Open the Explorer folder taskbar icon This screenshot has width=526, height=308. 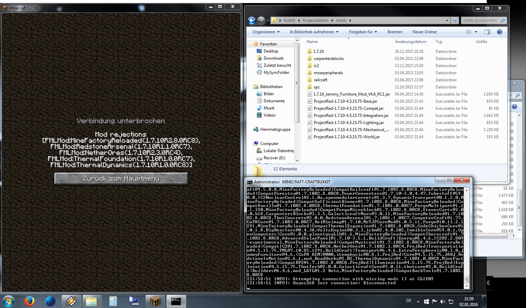coord(92,301)
